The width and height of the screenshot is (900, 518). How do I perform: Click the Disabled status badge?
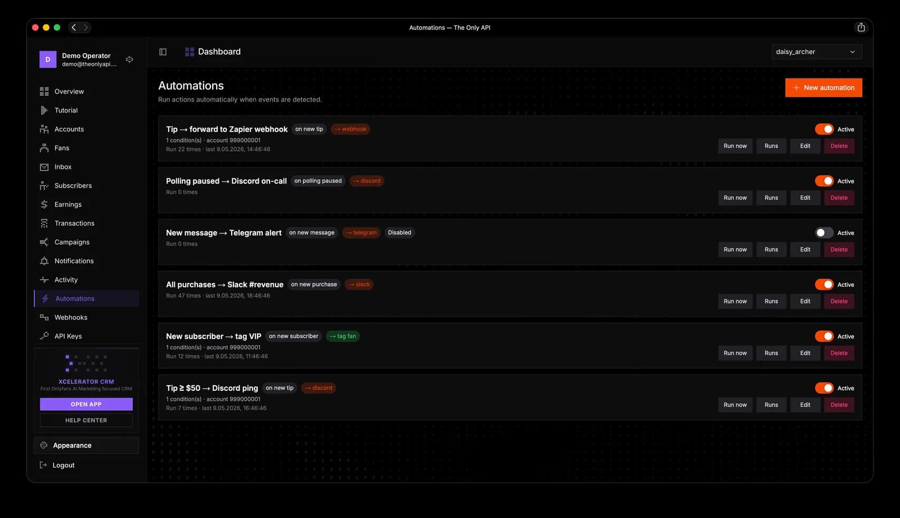[x=399, y=233]
